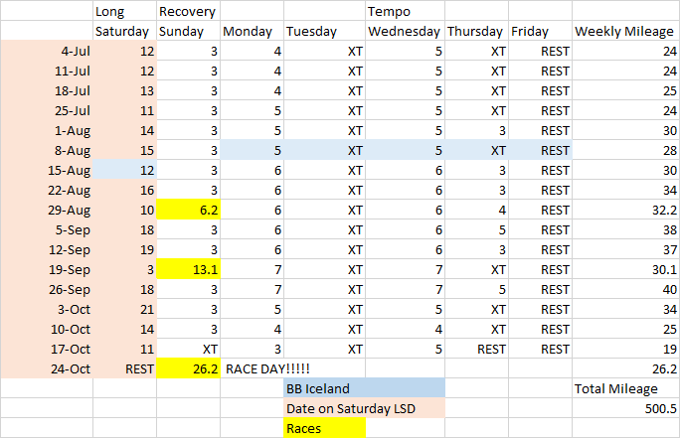This screenshot has height=438, width=680.
Task: Click the Recovery header cell
Action: click(x=189, y=11)
